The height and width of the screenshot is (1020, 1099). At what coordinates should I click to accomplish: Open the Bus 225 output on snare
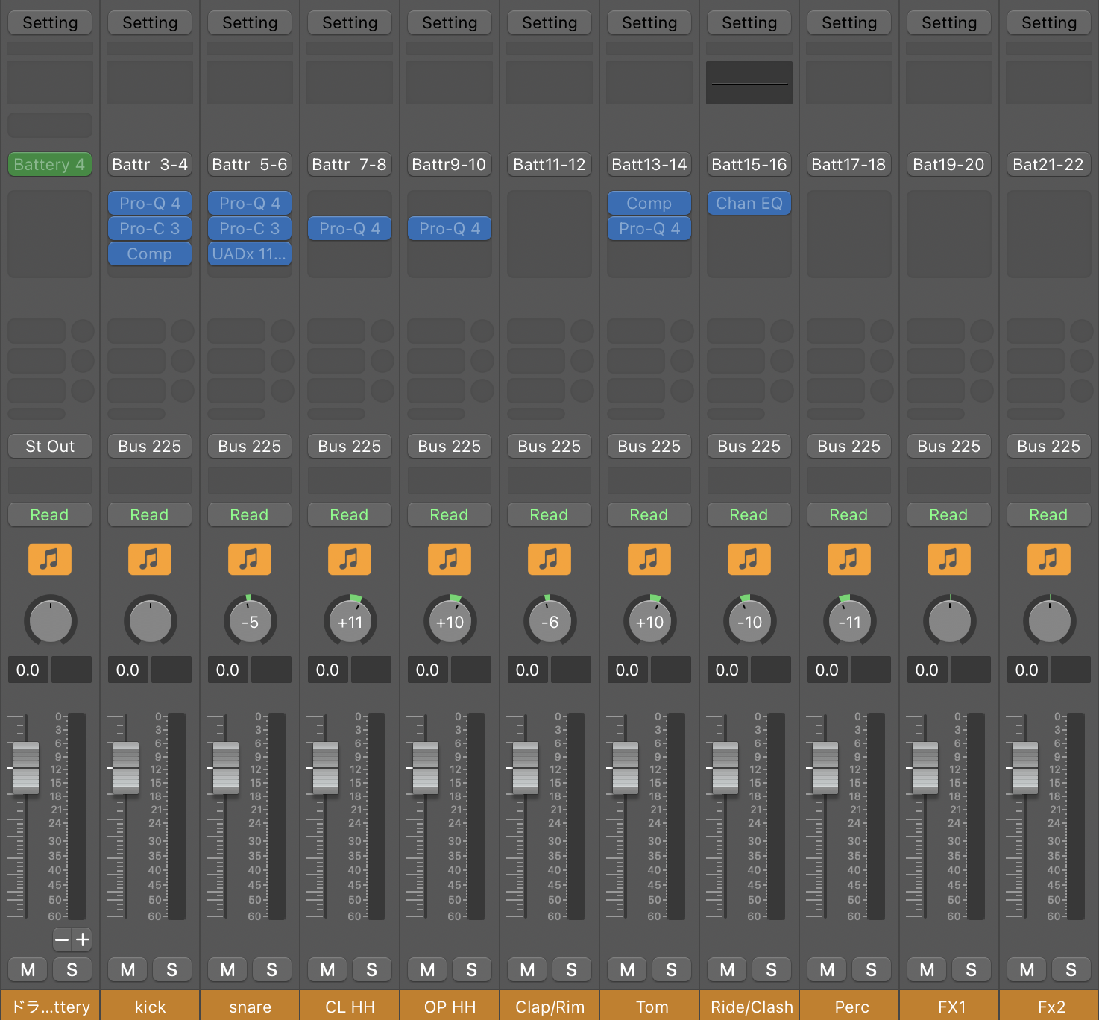tap(250, 446)
